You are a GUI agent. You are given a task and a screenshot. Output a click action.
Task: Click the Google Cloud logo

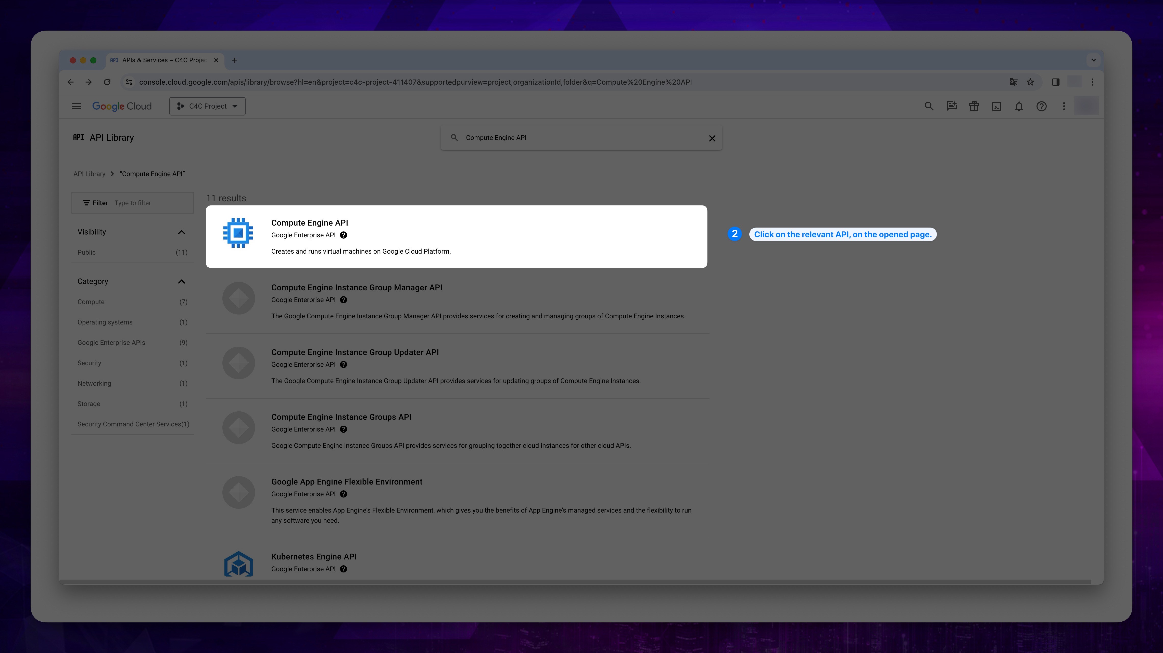122,106
